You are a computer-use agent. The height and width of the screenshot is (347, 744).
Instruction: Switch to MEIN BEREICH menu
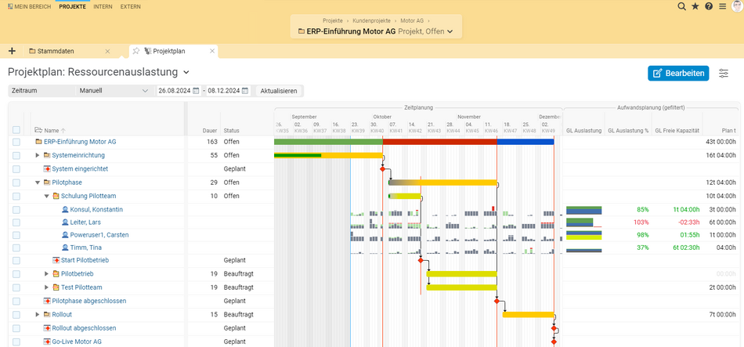(x=30, y=6)
